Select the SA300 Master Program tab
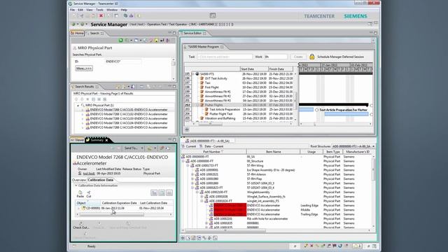448x252 pixels. (204, 47)
